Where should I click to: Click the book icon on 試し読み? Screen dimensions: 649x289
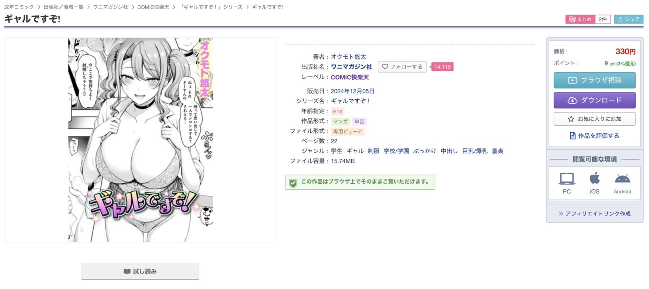tap(127, 271)
